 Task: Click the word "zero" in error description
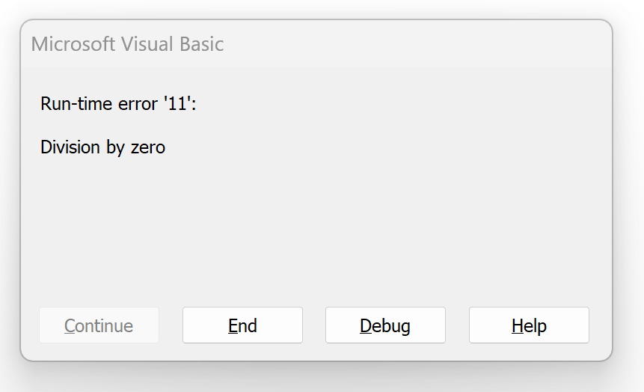147,147
